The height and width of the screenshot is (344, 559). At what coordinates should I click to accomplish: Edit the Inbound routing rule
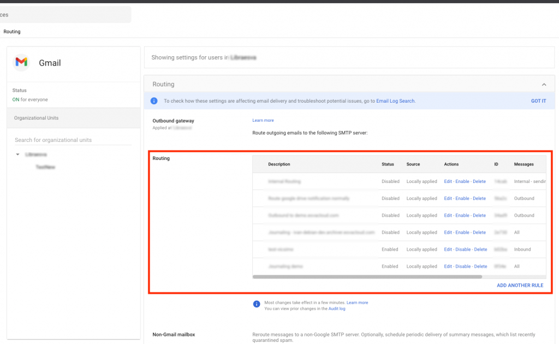(448, 249)
